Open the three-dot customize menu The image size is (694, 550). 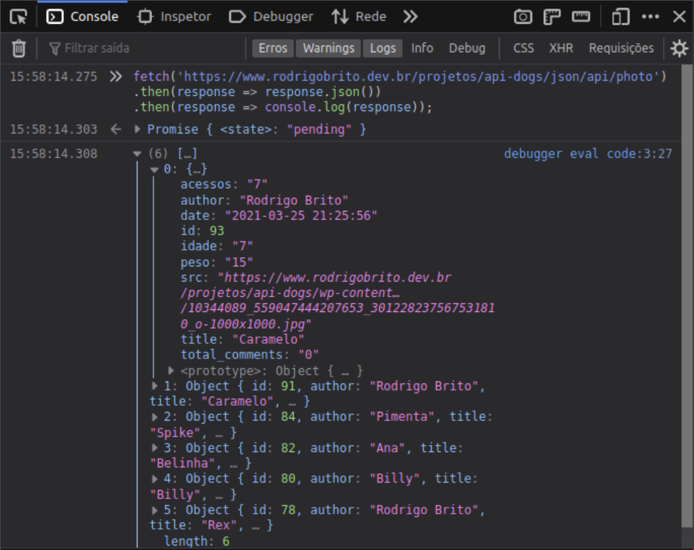coord(650,17)
